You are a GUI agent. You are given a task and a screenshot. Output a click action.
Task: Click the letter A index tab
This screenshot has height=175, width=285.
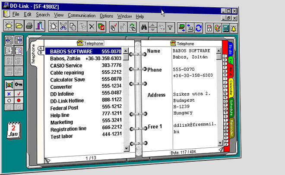pyautogui.click(x=40, y=48)
